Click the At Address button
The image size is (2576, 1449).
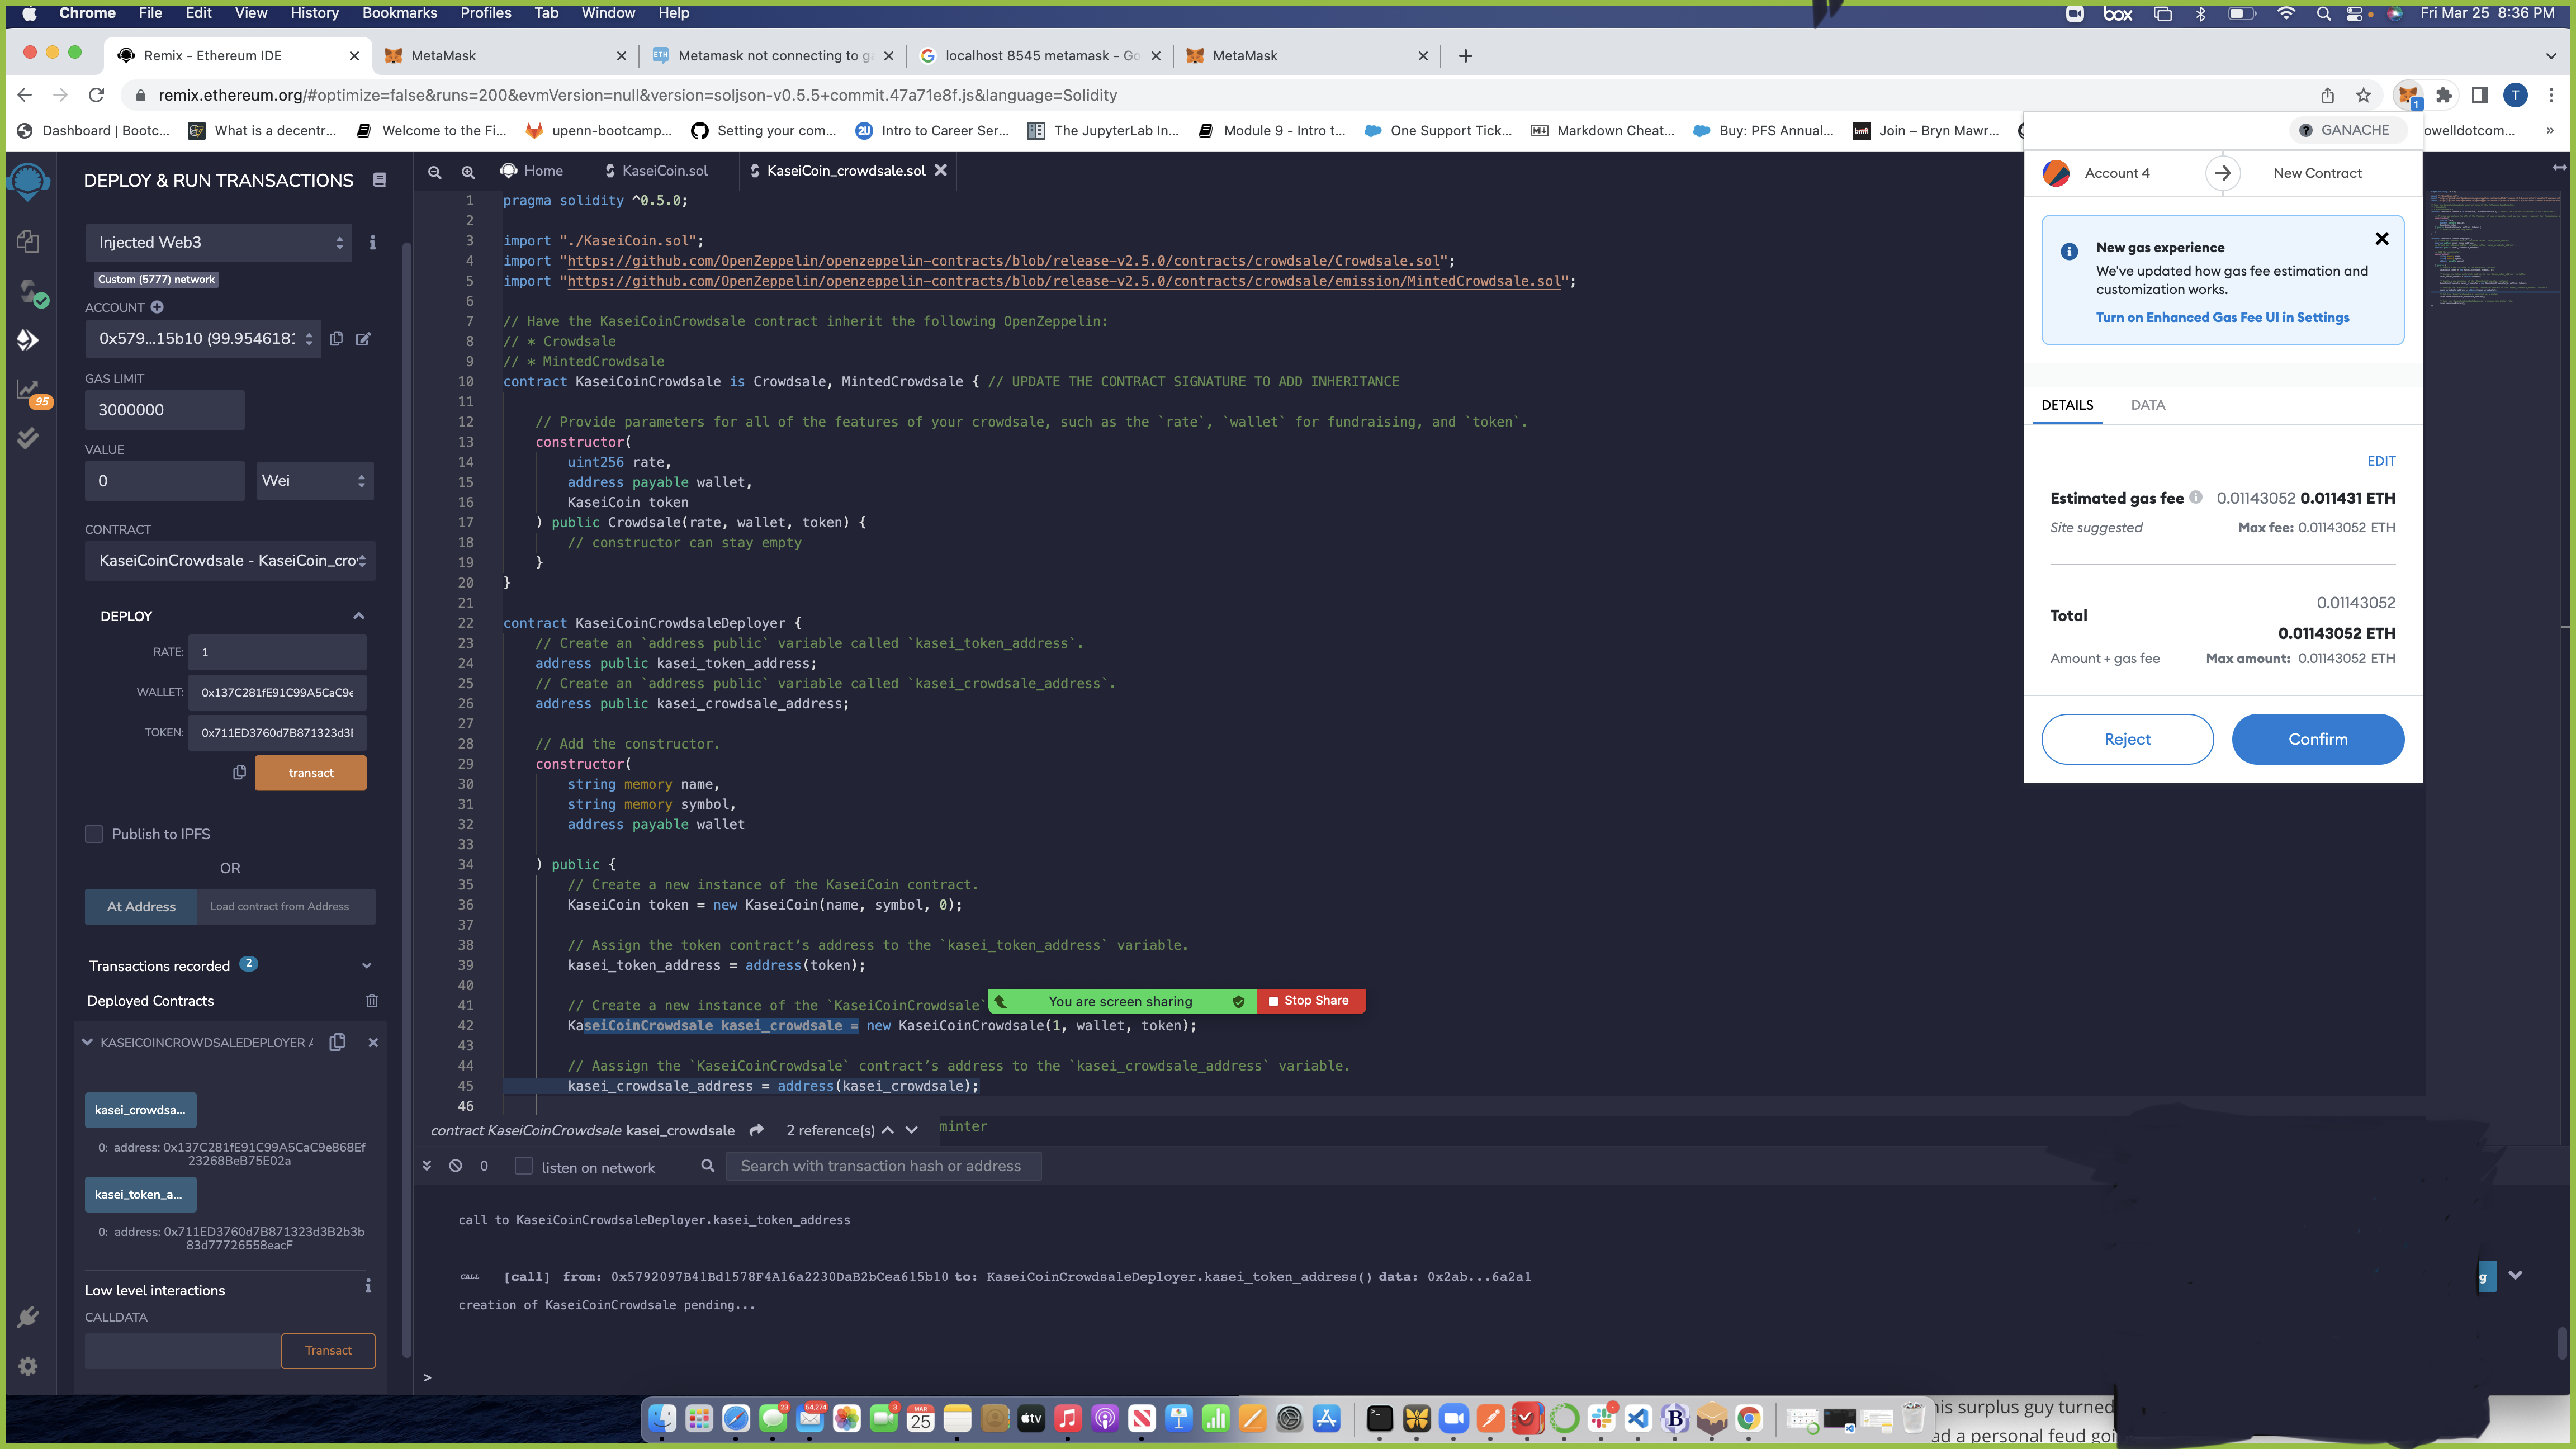click(x=141, y=907)
